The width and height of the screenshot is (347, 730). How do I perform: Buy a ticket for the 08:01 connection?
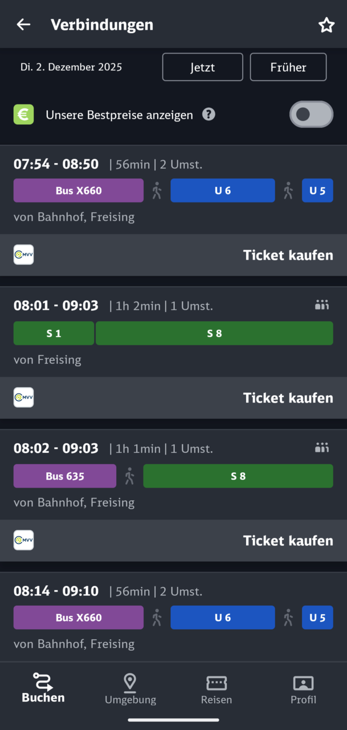click(x=288, y=398)
